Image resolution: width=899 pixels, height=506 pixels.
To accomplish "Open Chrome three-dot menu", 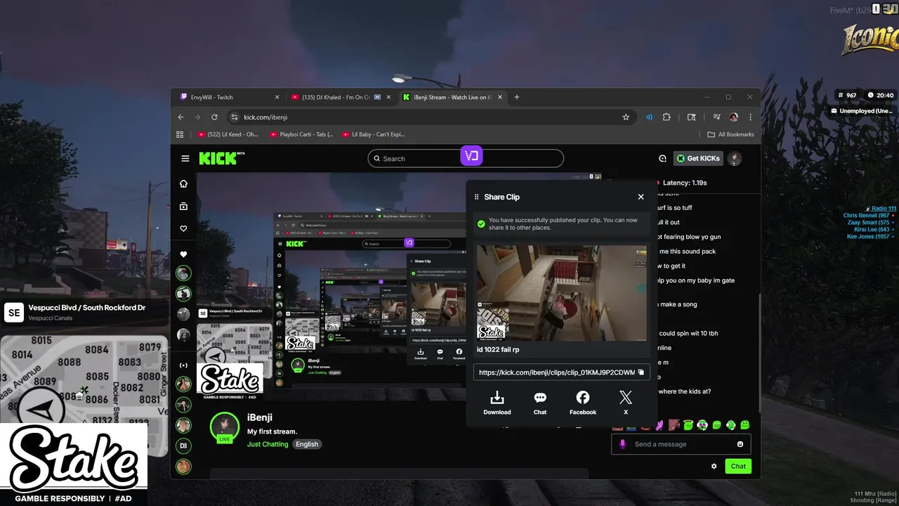I will coord(750,117).
